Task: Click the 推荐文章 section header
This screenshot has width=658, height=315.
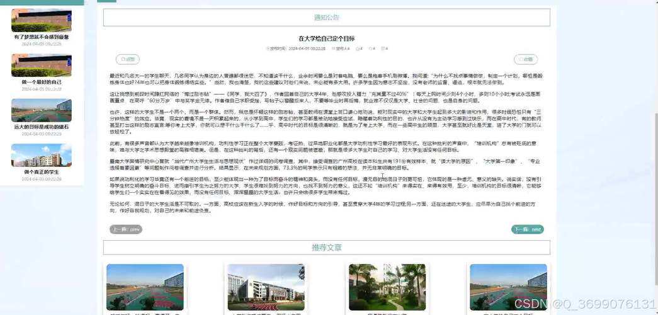Action: click(327, 248)
